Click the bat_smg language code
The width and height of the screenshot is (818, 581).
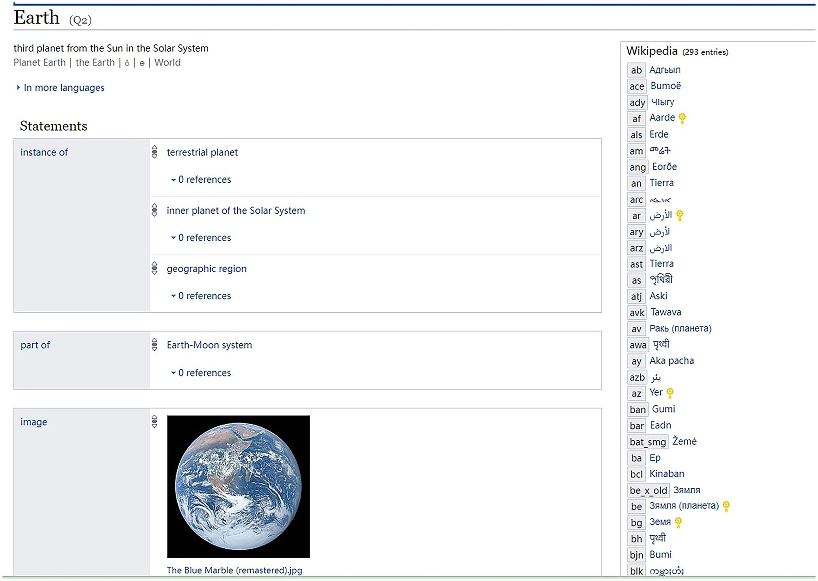coord(648,442)
